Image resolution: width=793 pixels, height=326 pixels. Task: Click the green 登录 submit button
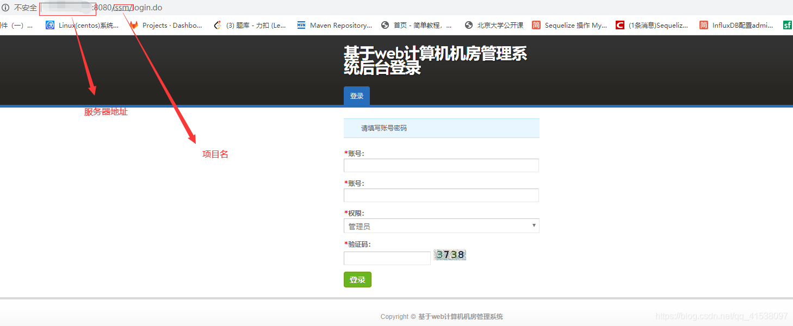coord(357,279)
